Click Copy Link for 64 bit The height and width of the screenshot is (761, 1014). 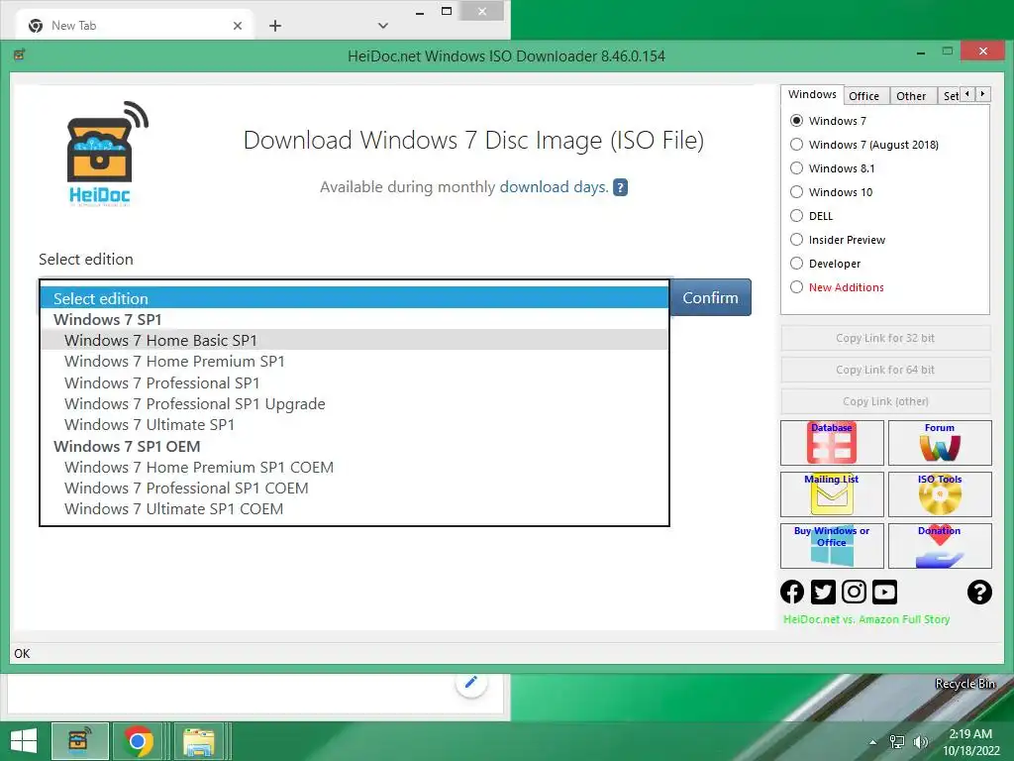[885, 370]
